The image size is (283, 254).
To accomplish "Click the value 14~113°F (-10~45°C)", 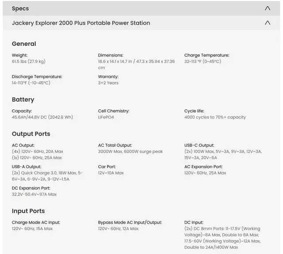I will [x=31, y=83].
